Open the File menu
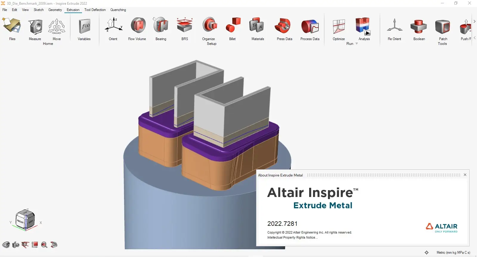This screenshot has width=477, height=257. [5, 10]
